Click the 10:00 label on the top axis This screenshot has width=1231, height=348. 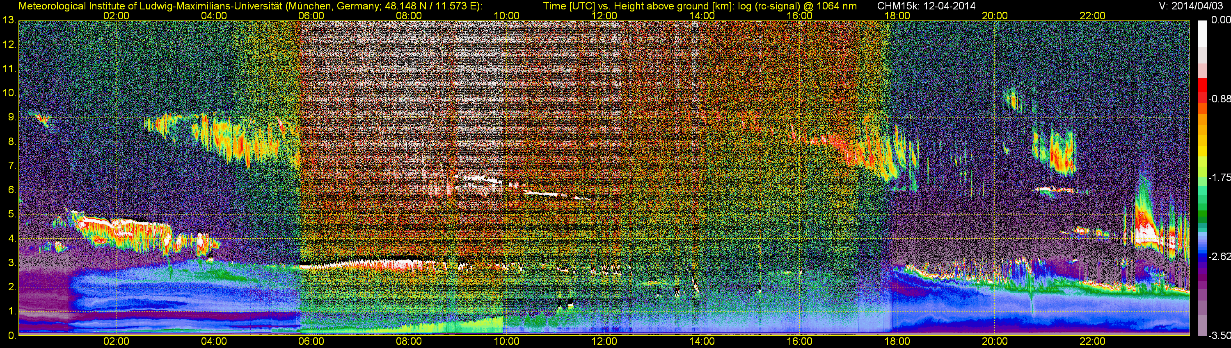(x=506, y=16)
